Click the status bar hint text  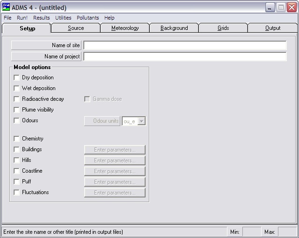point(63,232)
